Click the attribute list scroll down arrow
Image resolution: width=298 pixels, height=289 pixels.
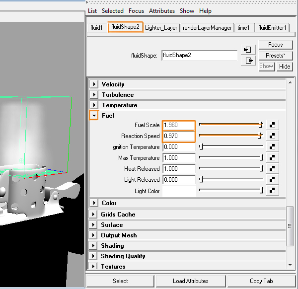[x=290, y=265]
